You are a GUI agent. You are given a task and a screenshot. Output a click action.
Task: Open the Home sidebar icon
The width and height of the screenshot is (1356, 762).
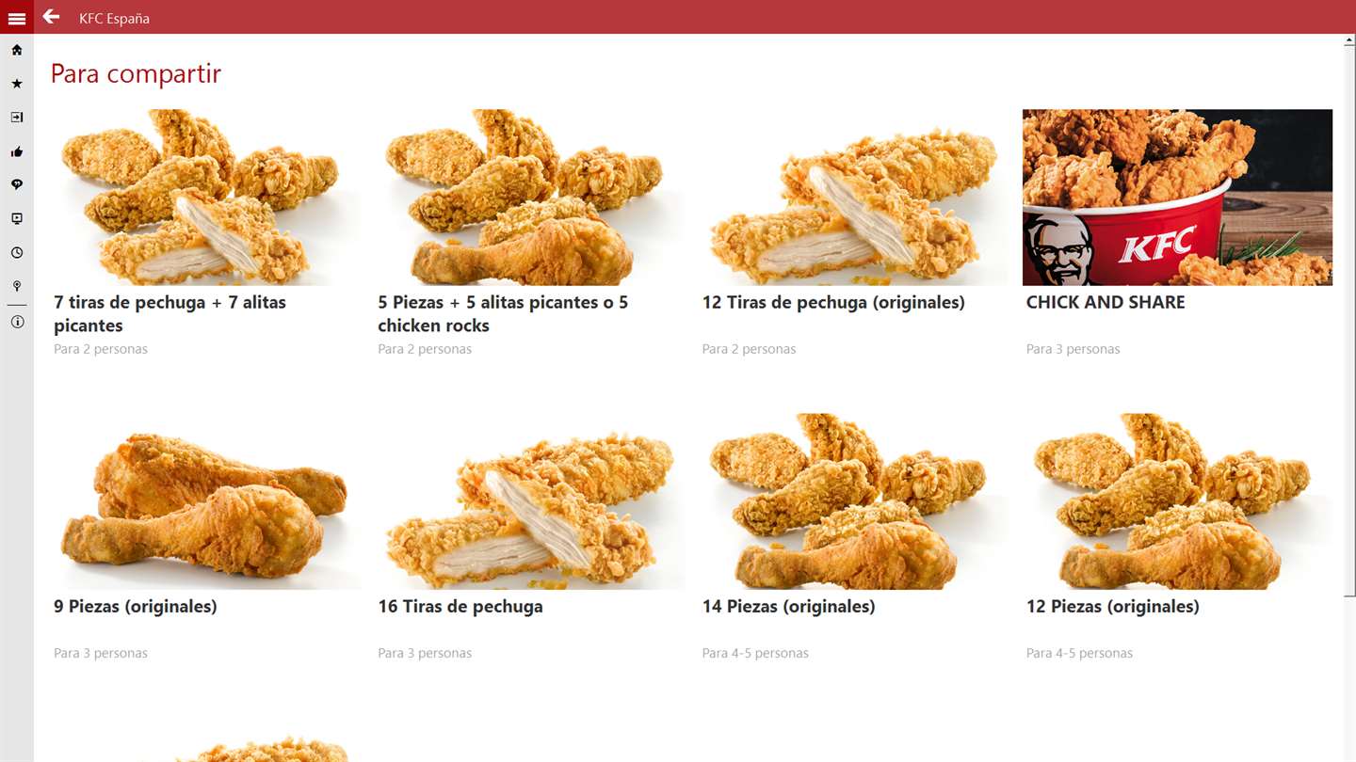tap(17, 50)
